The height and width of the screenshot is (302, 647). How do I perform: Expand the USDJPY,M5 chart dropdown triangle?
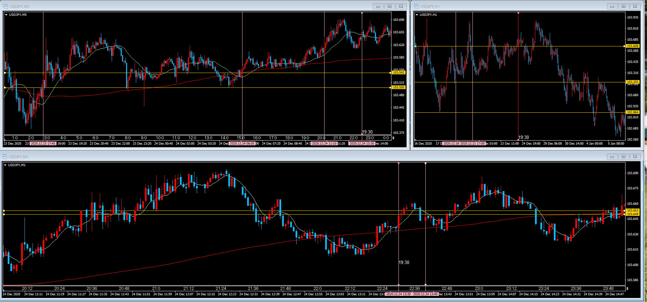[x=6, y=15]
